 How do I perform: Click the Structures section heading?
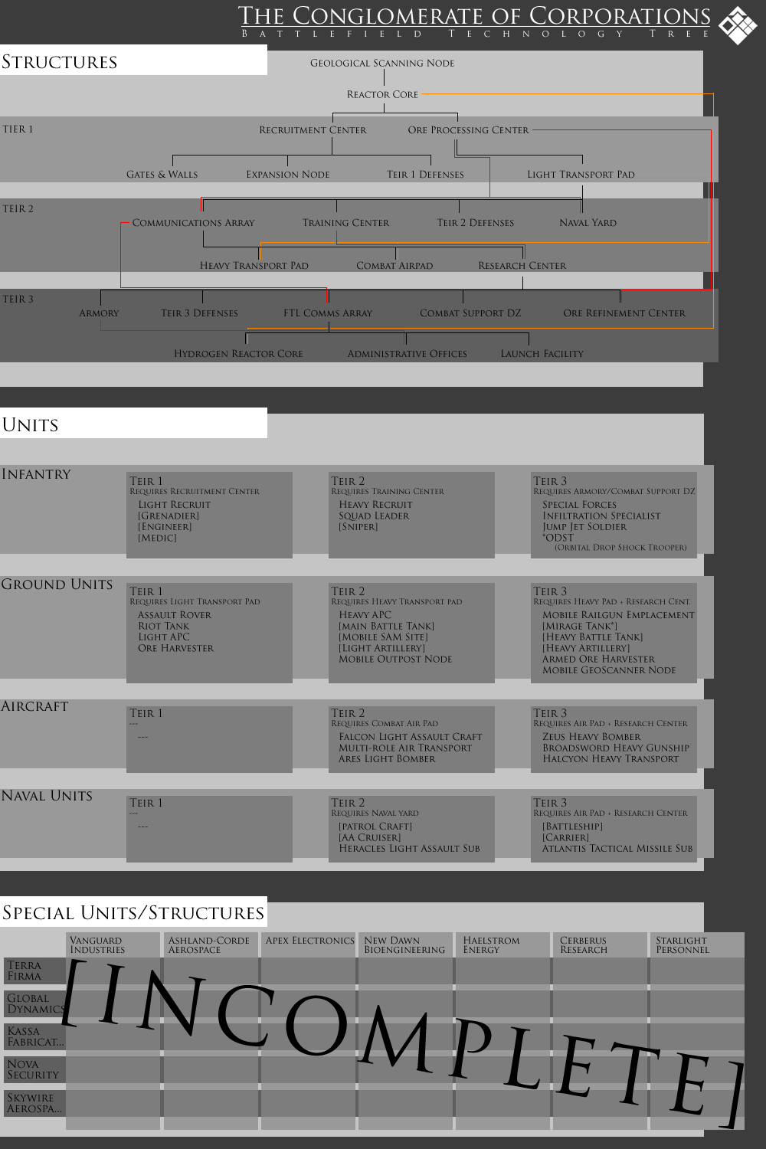point(60,62)
